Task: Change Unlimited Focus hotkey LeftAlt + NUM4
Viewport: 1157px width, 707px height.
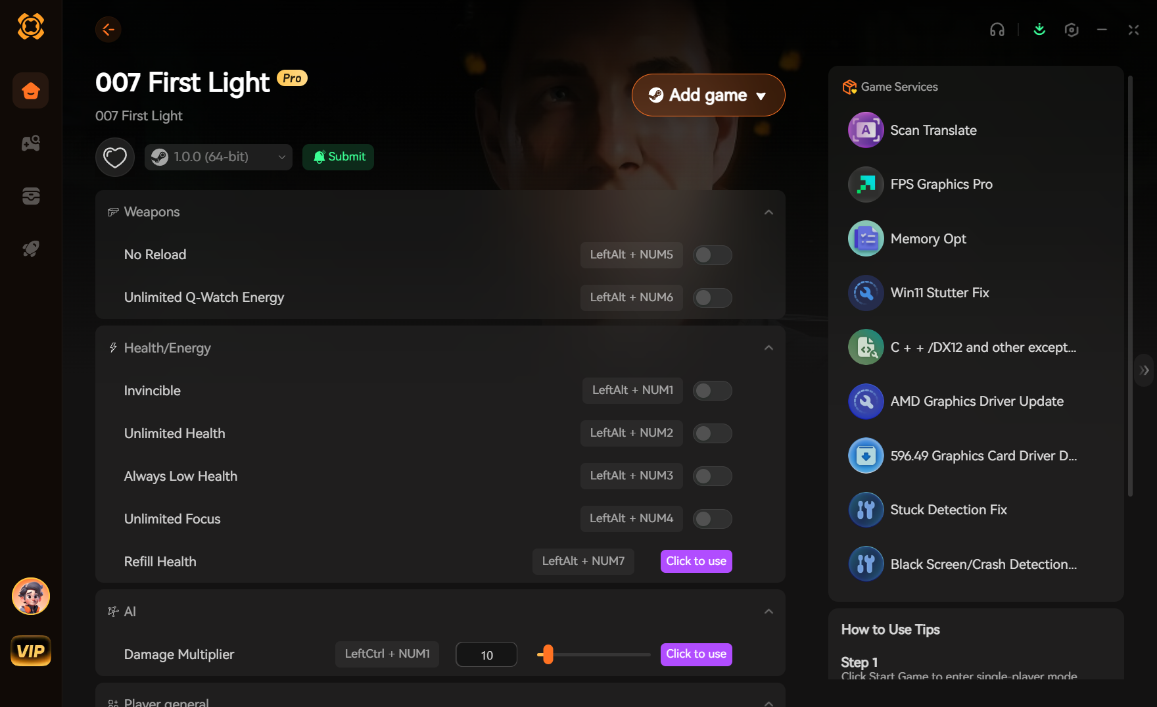Action: pos(631,519)
